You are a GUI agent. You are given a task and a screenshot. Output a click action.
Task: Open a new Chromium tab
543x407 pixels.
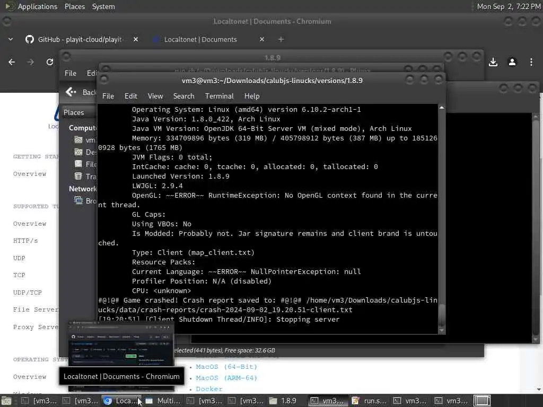[x=281, y=39]
